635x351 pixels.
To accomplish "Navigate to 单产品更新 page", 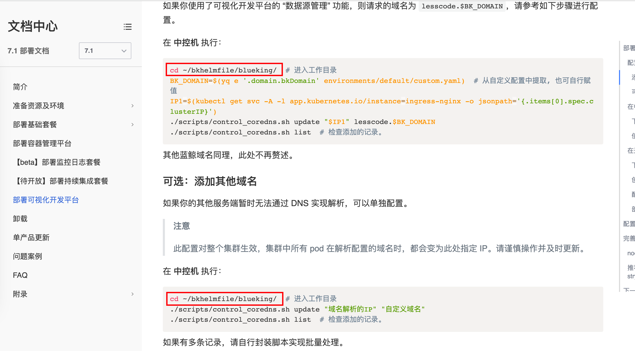I will coord(31,237).
